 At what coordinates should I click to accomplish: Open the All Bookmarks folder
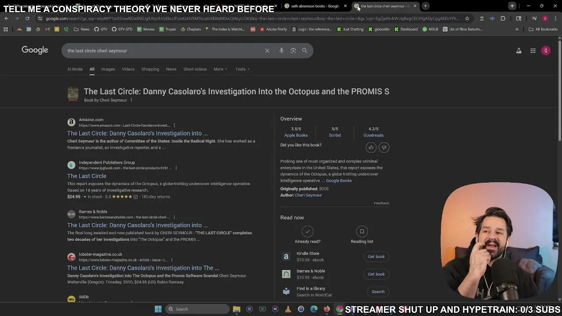(543, 29)
